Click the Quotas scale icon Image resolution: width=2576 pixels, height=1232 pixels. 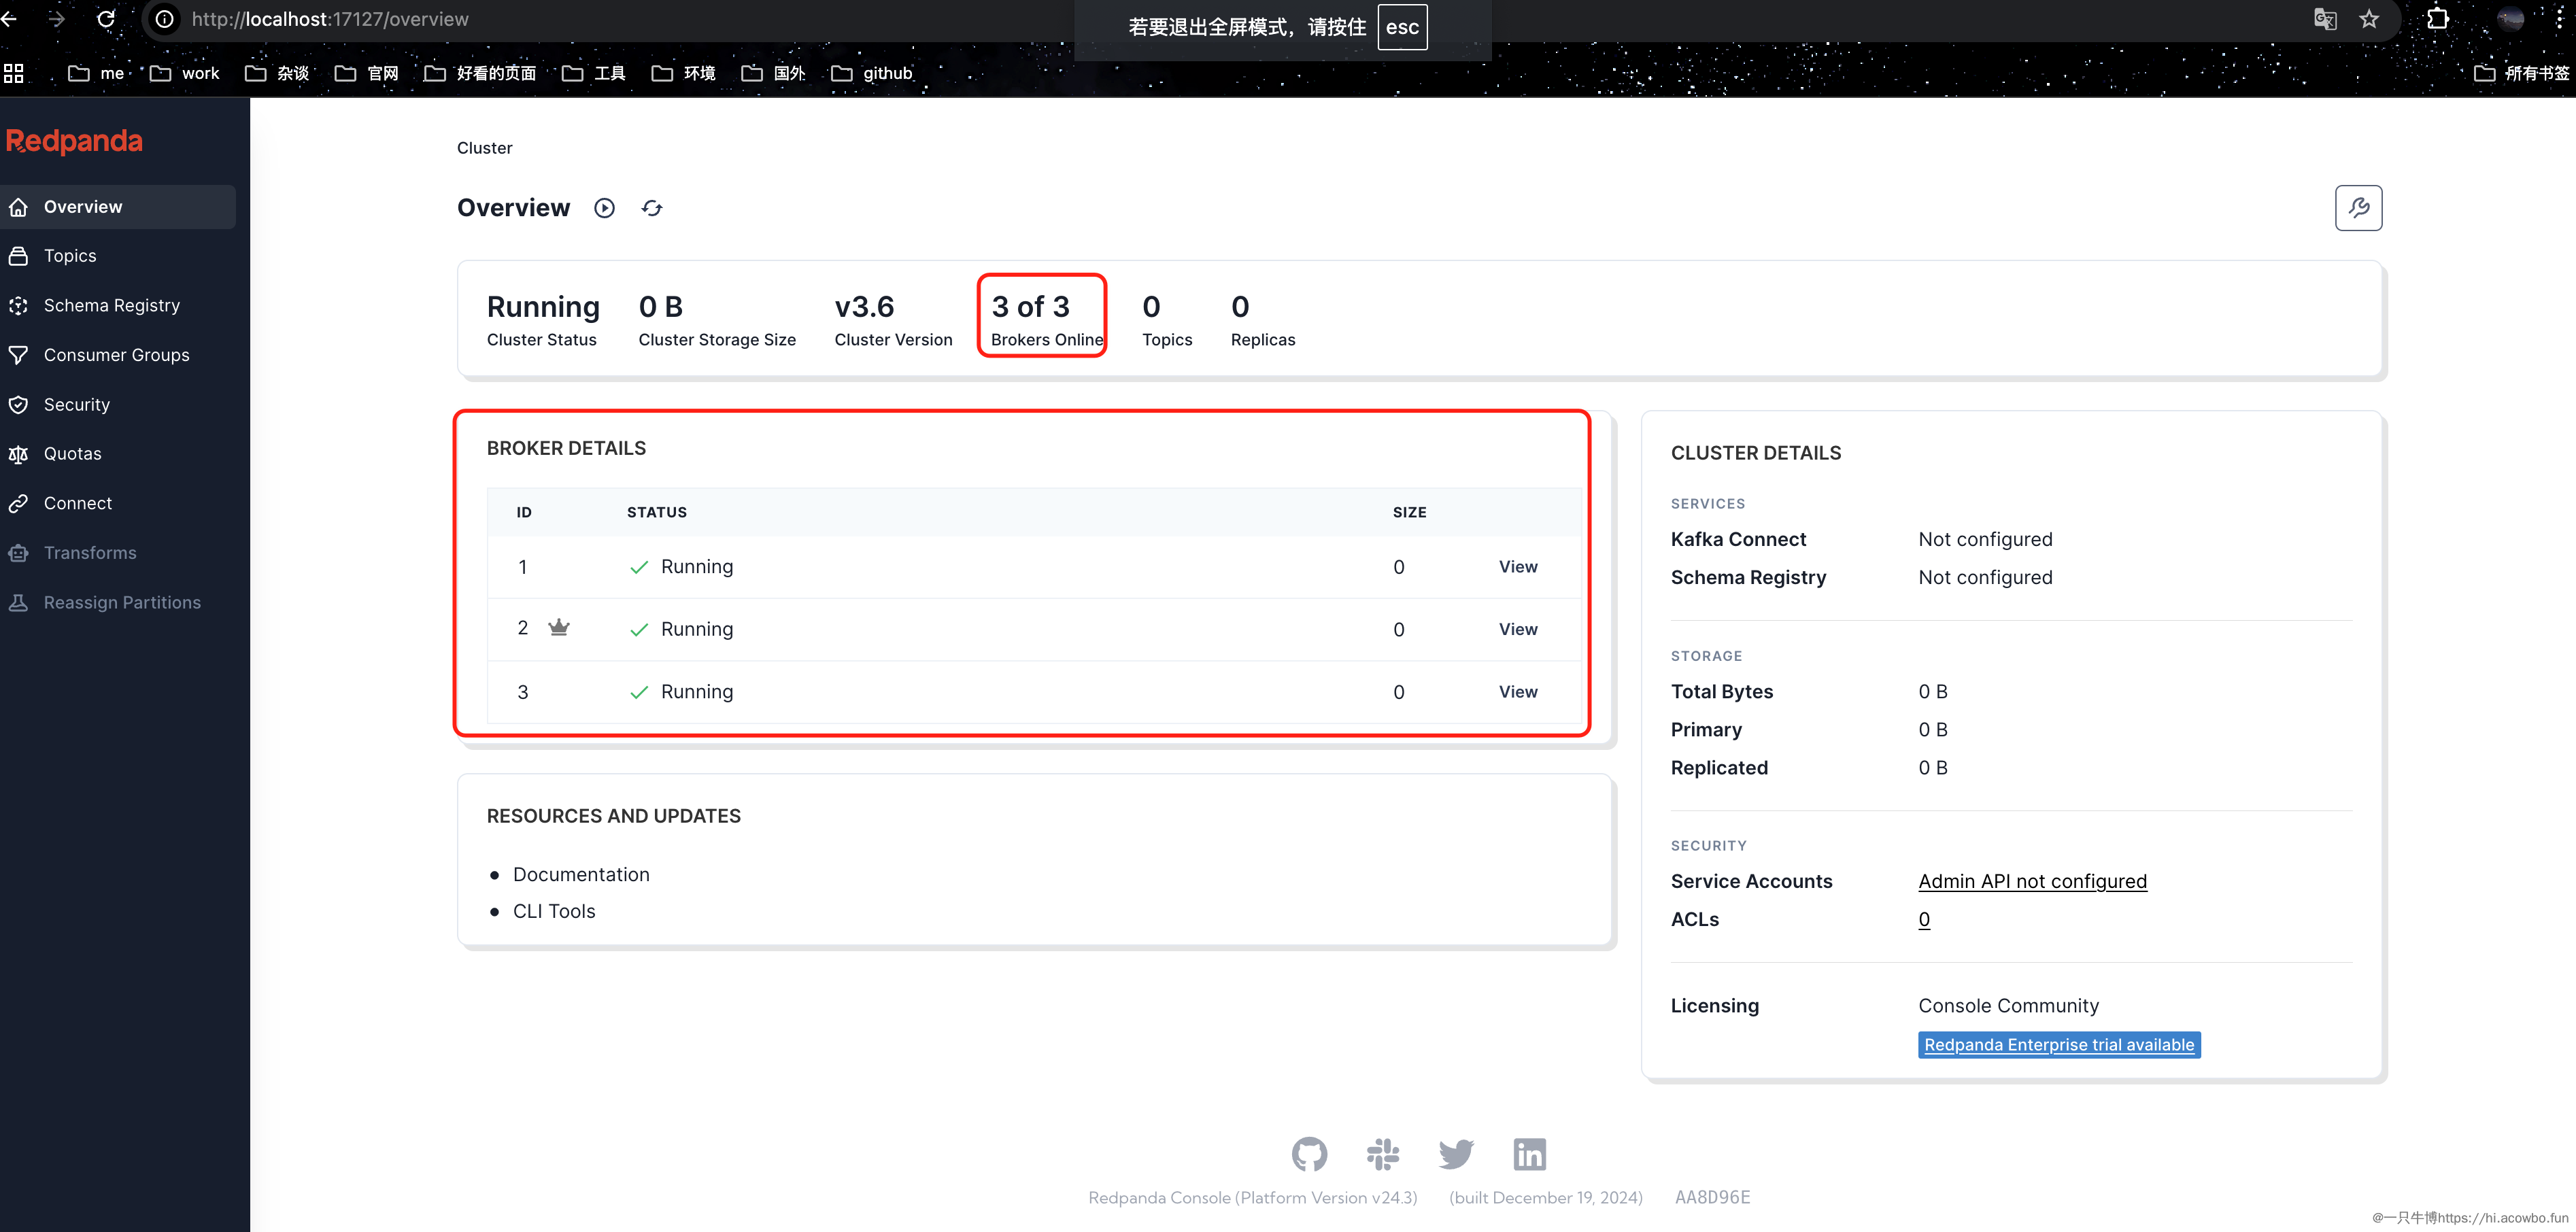click(x=18, y=454)
